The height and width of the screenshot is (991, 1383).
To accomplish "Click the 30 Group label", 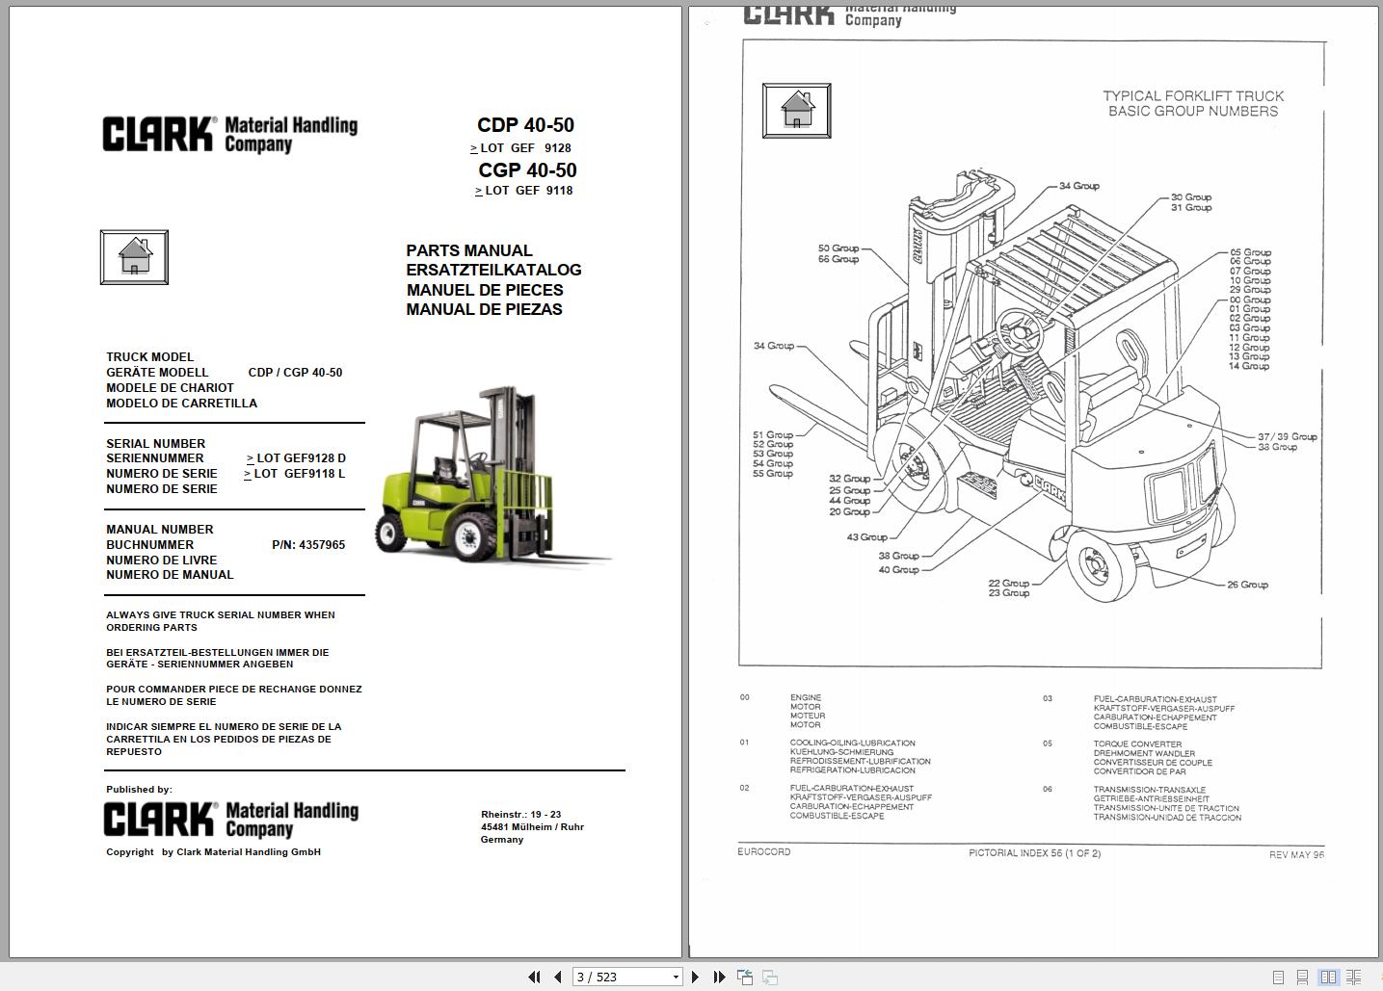I will 1191,197.
